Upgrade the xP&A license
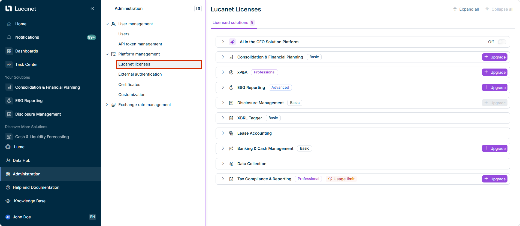This screenshot has width=520, height=226. tap(495, 72)
